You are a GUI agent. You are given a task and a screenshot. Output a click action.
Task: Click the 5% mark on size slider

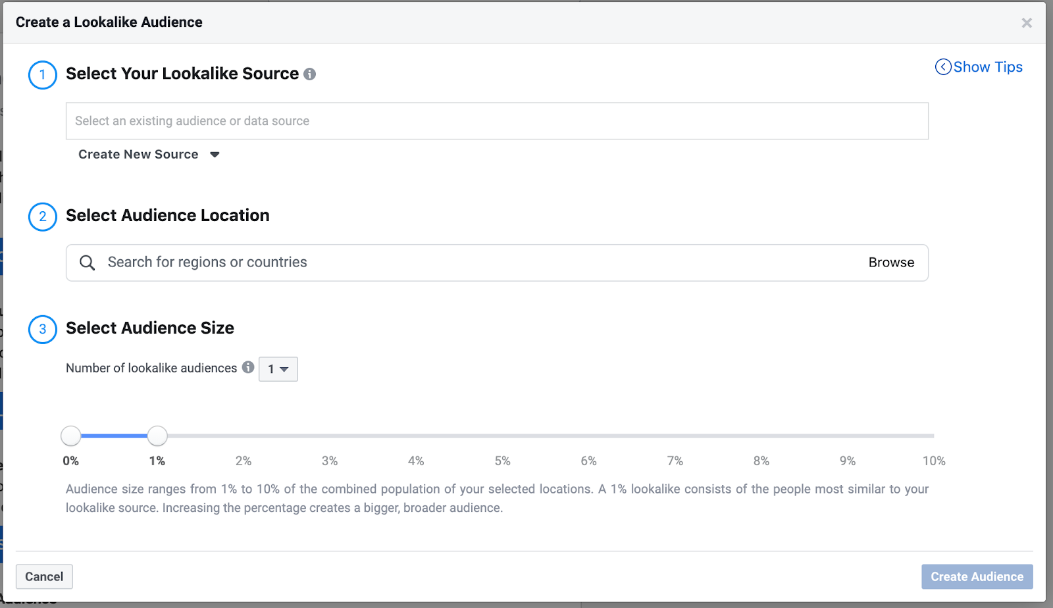(503, 436)
